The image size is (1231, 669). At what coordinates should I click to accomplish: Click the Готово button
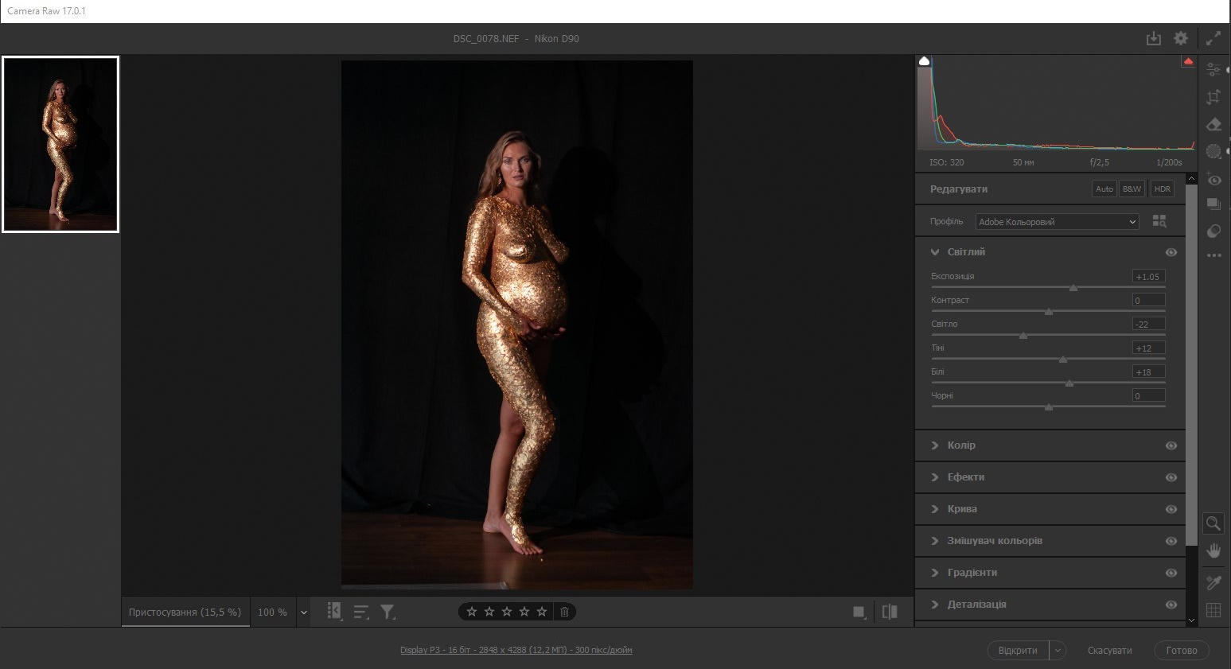(1182, 651)
